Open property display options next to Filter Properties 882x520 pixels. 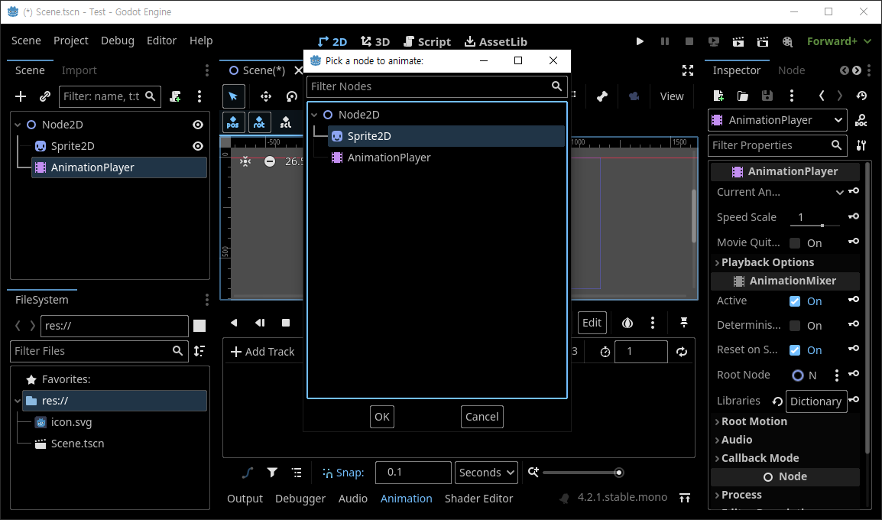861,145
